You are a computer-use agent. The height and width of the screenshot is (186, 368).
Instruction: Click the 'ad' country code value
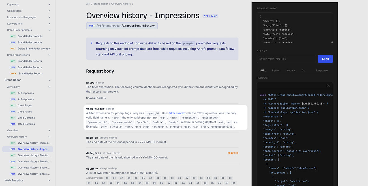pos(107,178)
